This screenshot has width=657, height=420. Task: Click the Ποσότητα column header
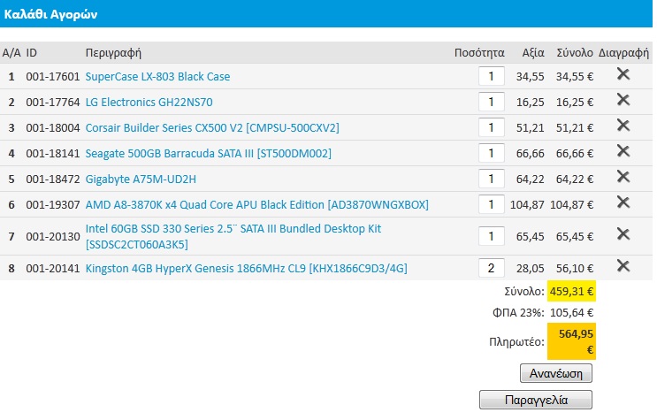point(479,53)
